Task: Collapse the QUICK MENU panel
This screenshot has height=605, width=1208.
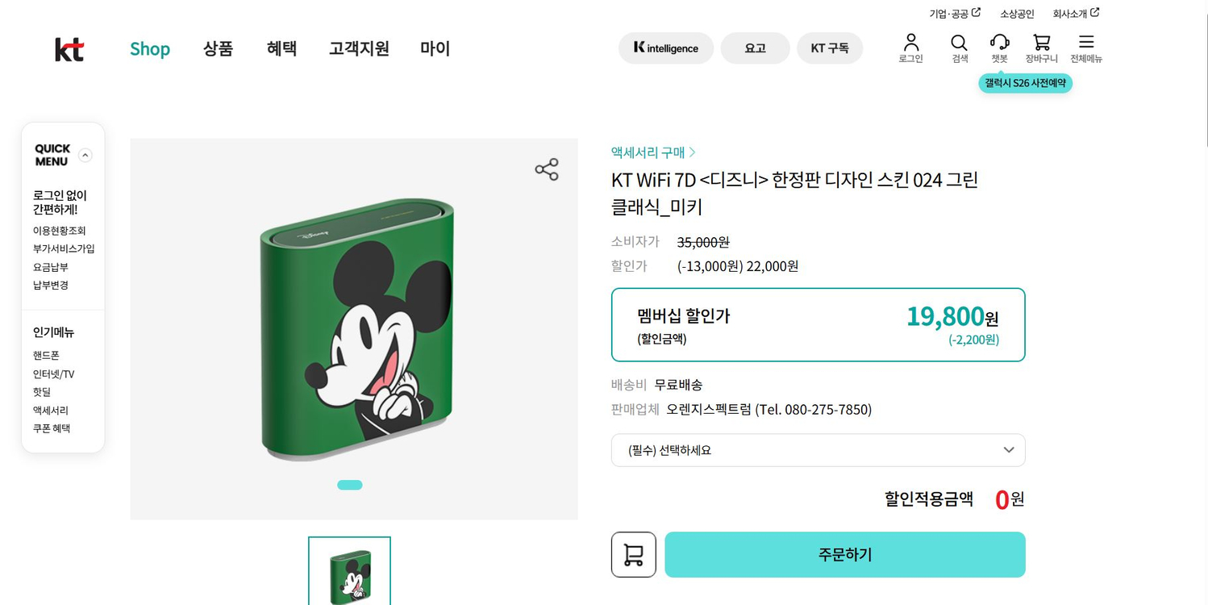Action: tap(86, 155)
